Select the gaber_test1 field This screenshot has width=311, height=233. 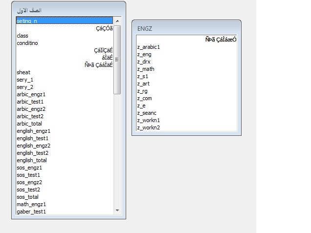point(31,212)
